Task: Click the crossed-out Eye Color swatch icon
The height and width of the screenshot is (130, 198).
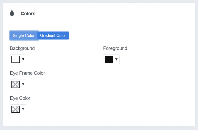Action: pyautogui.click(x=15, y=109)
